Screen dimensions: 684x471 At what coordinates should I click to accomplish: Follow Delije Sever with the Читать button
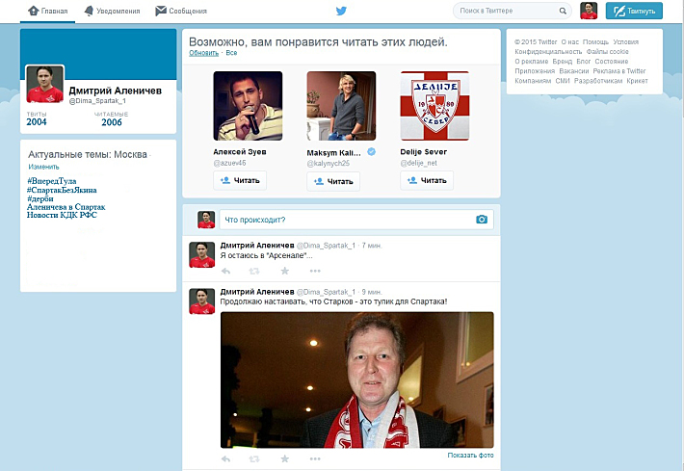click(x=427, y=180)
